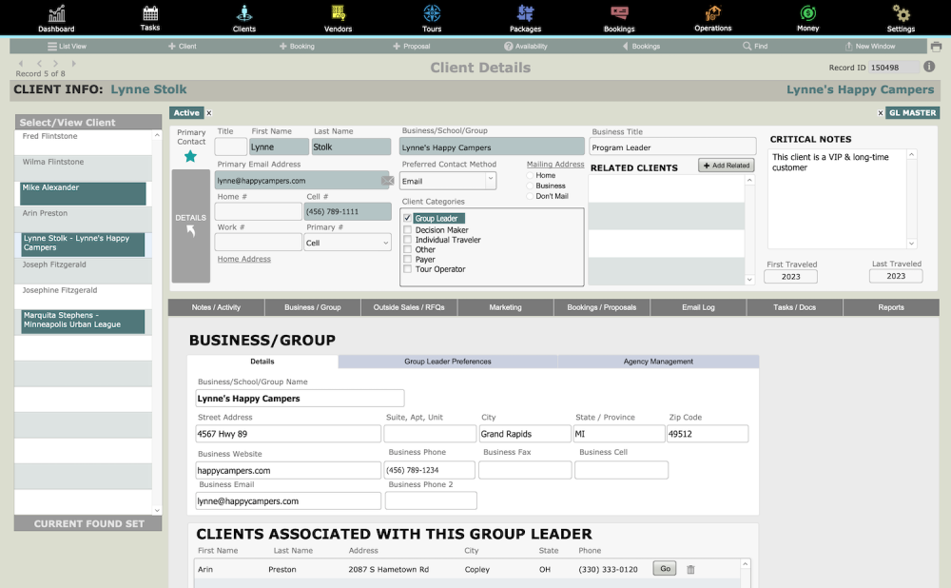The image size is (951, 588).
Task: Open the Bookings module in top bar
Action: pos(619,18)
